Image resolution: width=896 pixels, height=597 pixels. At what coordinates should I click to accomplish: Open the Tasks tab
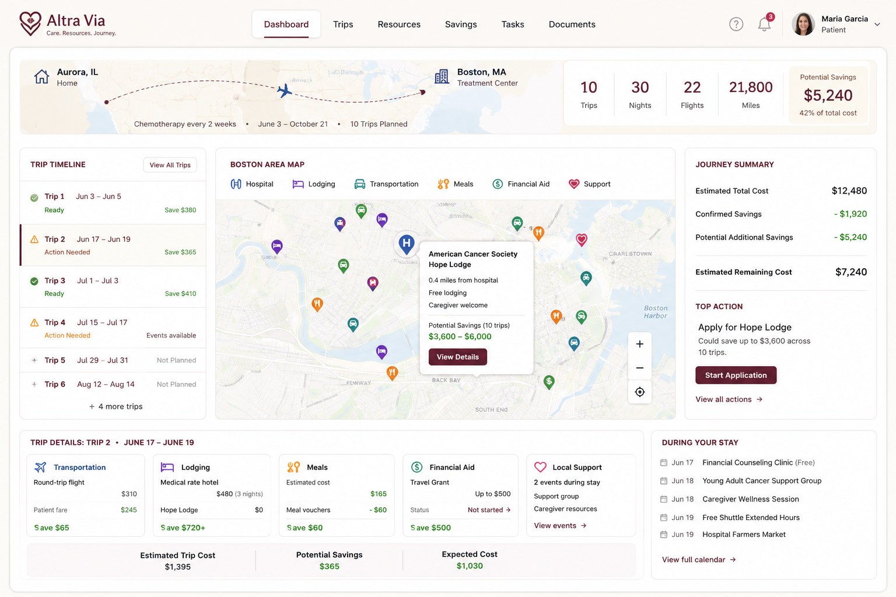[513, 24]
